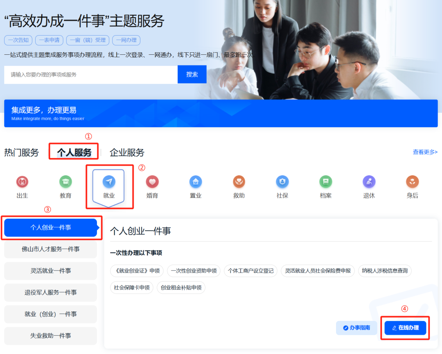442x354 pixels.
Task: Switch to the 热门服务 tab
Action: tap(21, 152)
